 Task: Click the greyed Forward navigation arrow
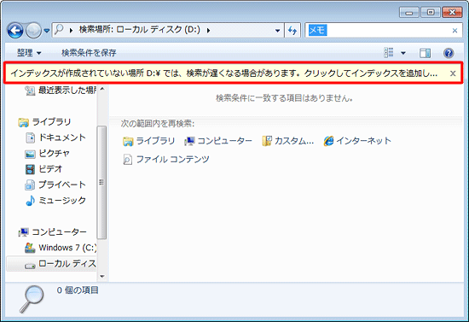coord(33,30)
